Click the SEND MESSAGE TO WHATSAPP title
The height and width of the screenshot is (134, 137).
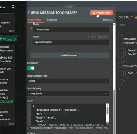pos(54,12)
